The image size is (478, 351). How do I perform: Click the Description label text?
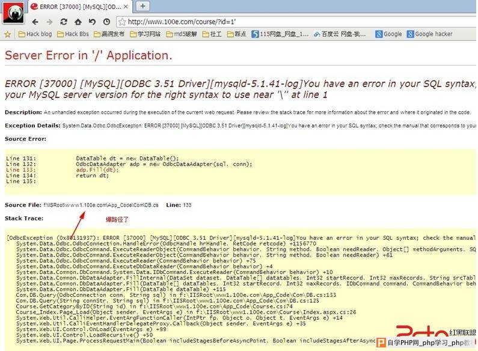tap(23, 112)
